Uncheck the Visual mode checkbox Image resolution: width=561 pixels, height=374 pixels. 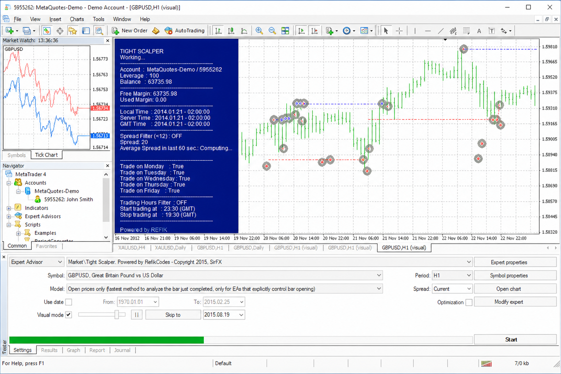[x=69, y=315]
